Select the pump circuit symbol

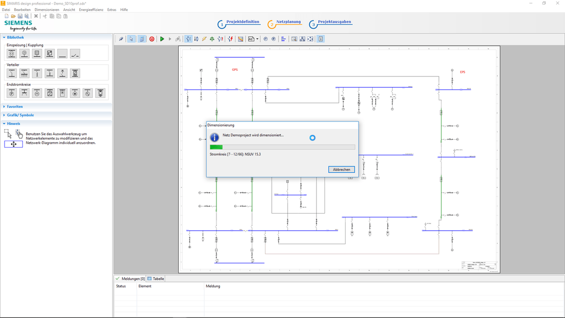click(x=12, y=93)
